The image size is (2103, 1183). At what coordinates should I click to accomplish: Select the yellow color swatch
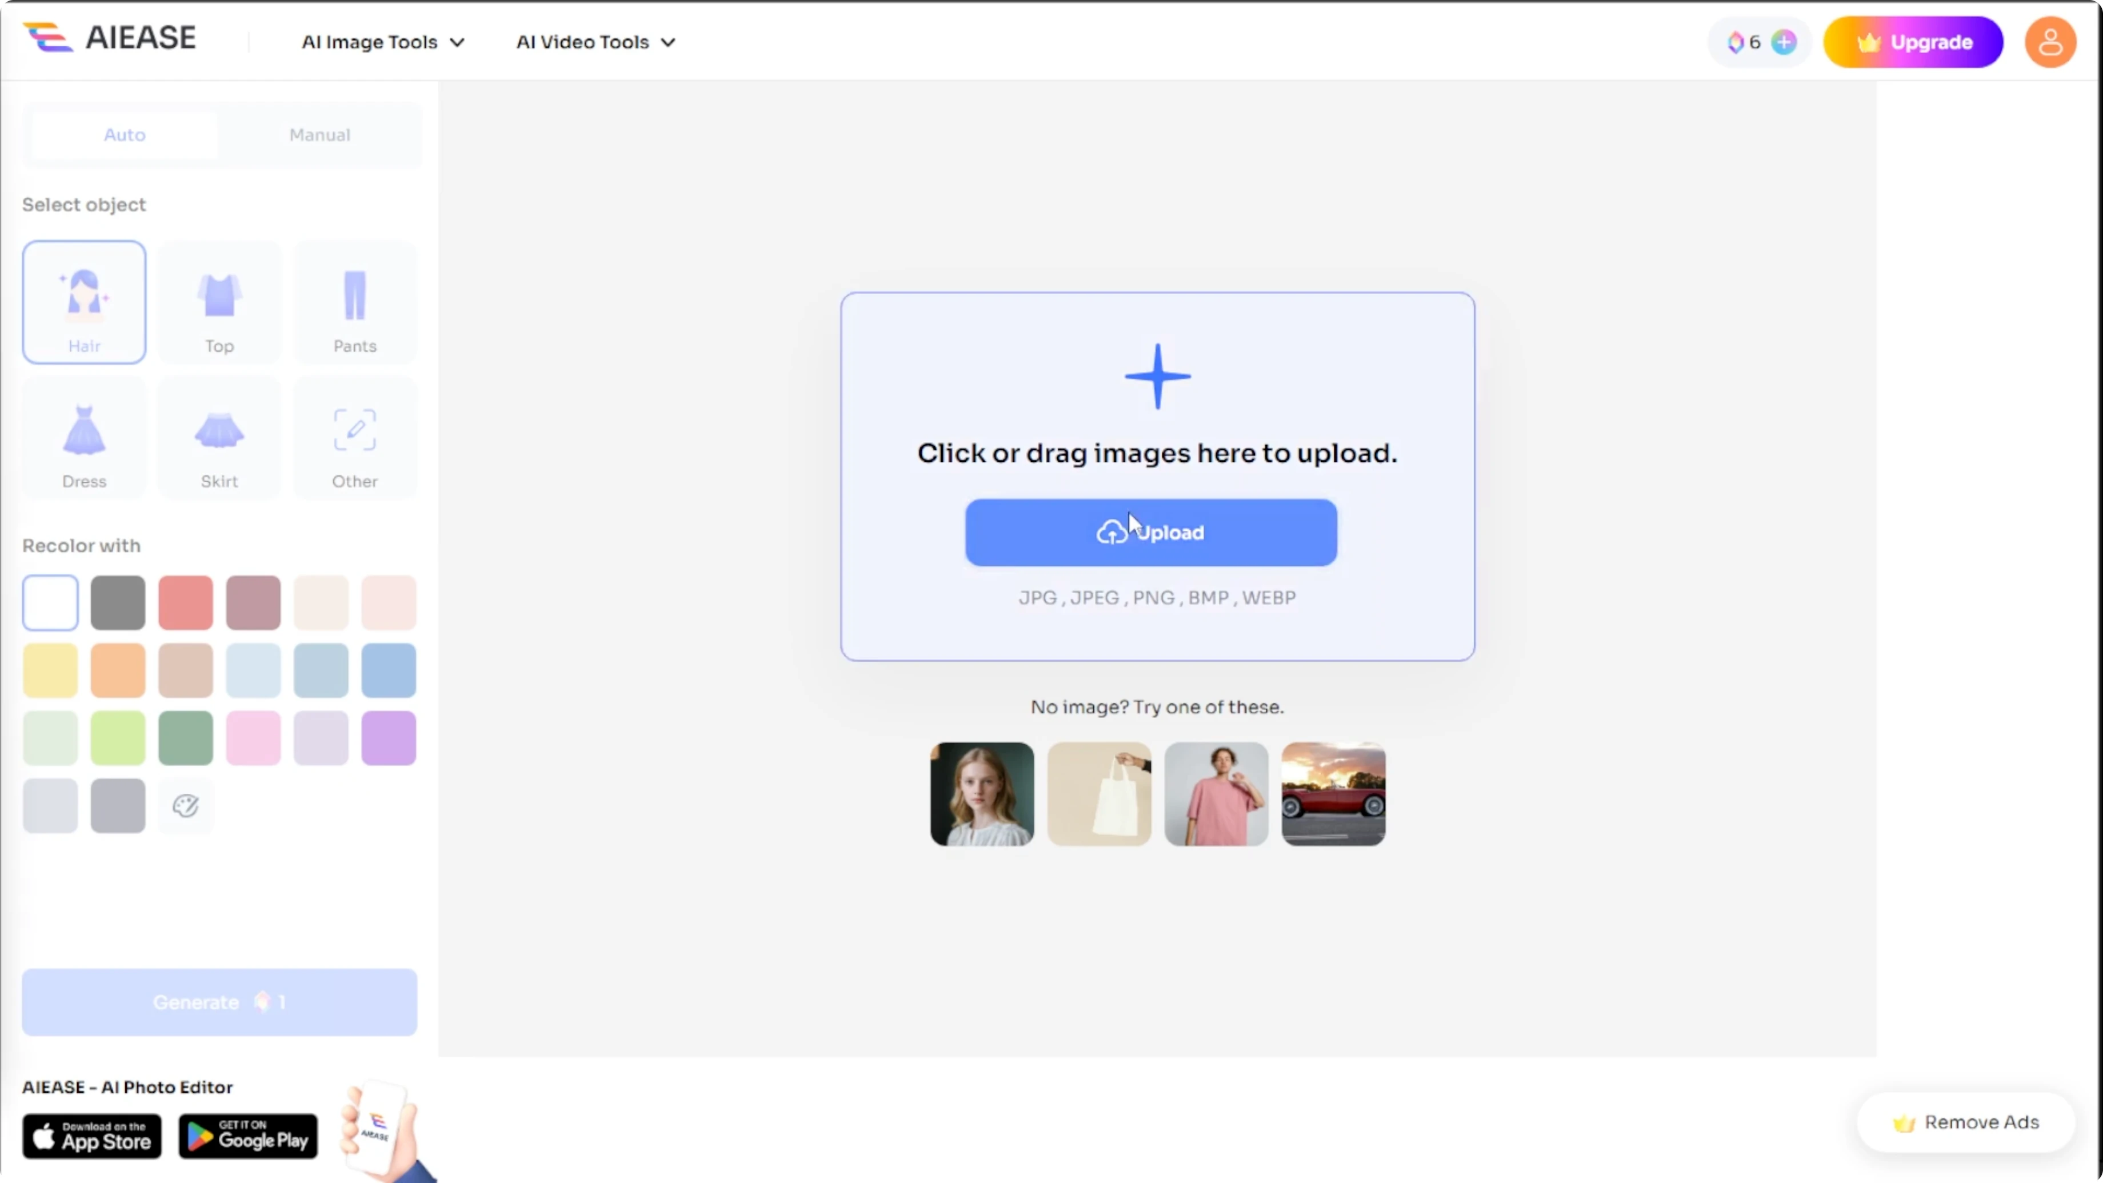tap(51, 670)
